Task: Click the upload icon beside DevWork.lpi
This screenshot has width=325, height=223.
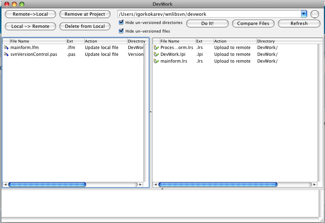Action: [x=156, y=54]
